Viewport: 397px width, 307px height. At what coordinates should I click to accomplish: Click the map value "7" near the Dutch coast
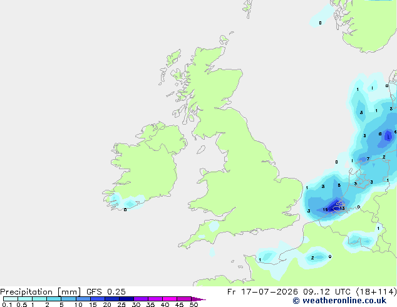click(x=368, y=159)
